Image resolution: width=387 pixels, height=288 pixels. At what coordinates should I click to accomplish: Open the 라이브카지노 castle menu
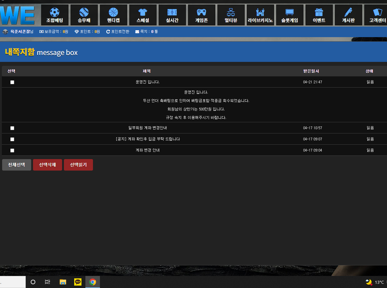[x=260, y=15]
